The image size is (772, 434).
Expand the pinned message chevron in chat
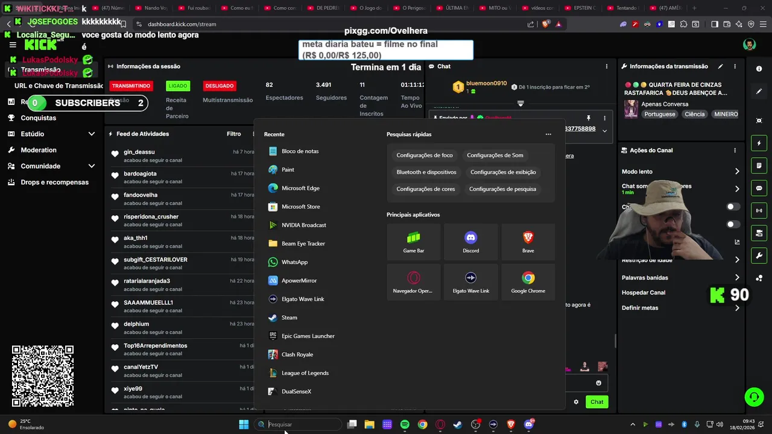pyautogui.click(x=604, y=131)
